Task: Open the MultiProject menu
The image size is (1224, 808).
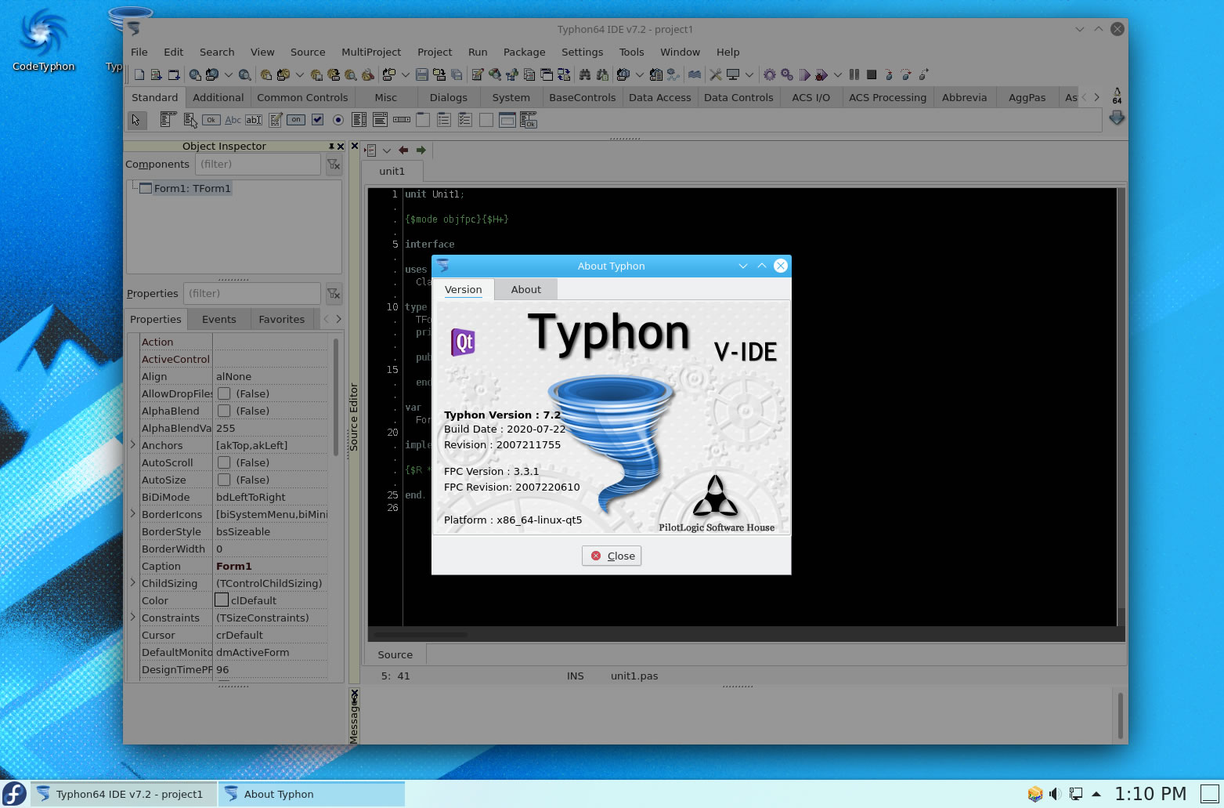Action: point(371,52)
